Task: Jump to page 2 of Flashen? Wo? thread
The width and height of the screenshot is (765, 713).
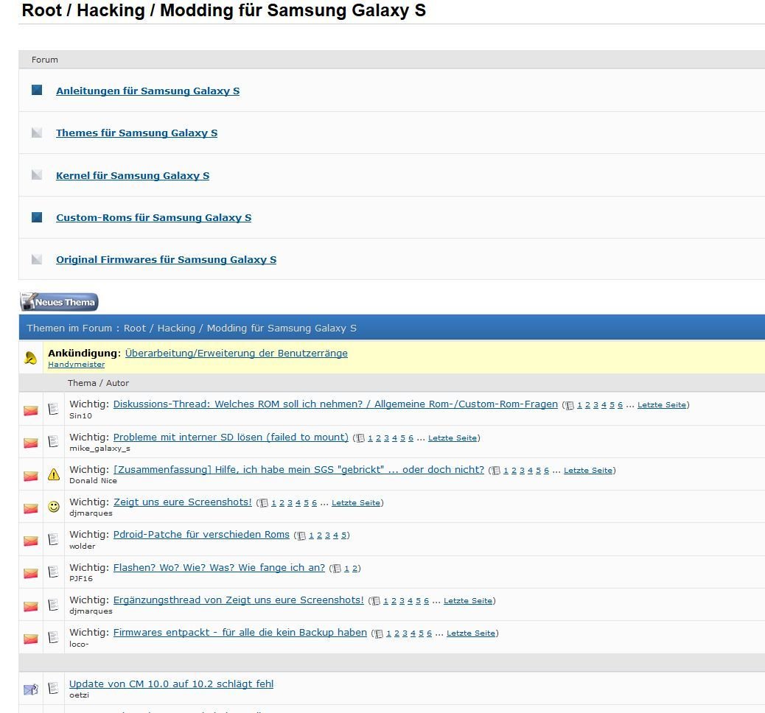Action: tap(354, 568)
